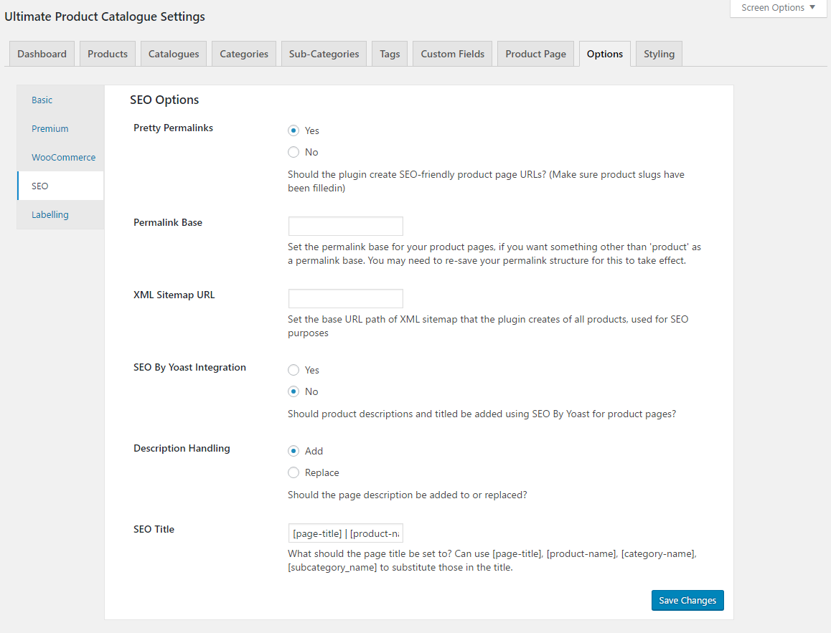Select No for SEO By Yoast Integration
831x633 pixels.
(294, 391)
